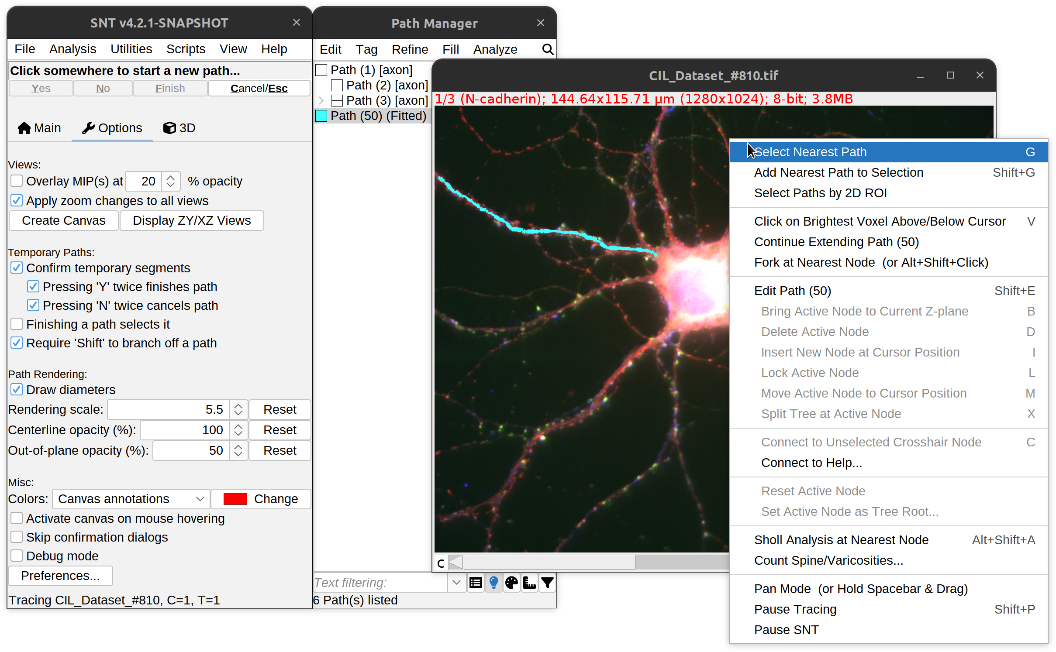Click the color map icon in Path Manager toolbar
1056x652 pixels.
click(511, 583)
